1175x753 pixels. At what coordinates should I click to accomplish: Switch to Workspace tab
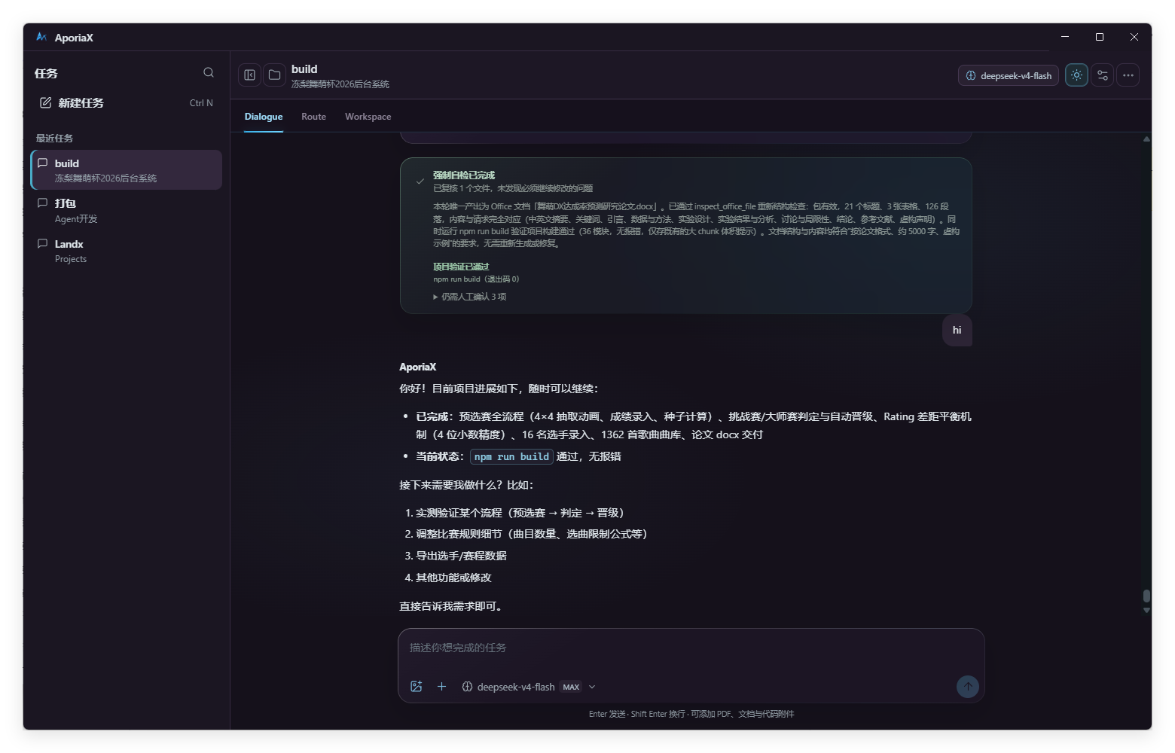pyautogui.click(x=368, y=117)
